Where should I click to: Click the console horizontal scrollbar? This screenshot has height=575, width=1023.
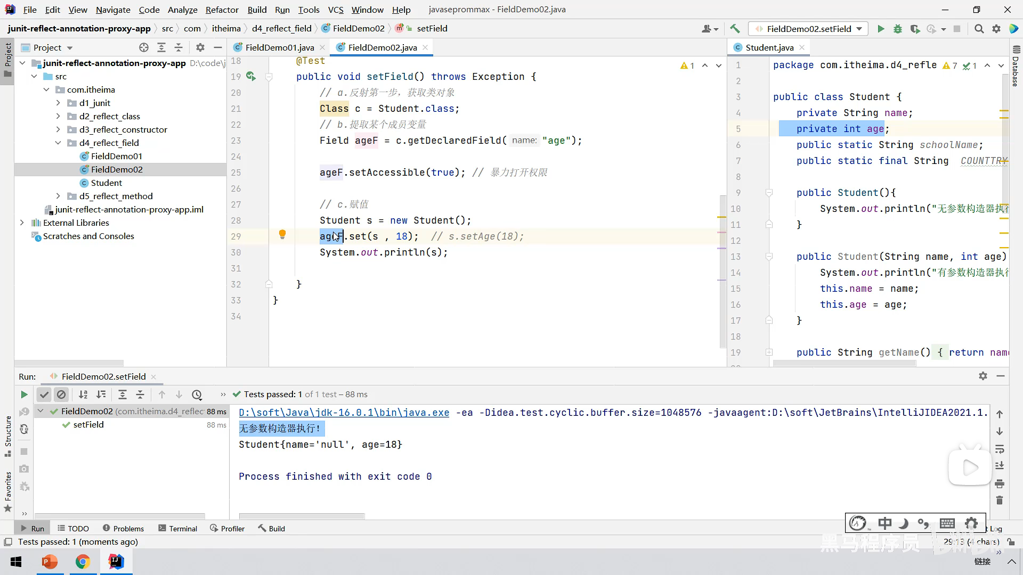[302, 516]
